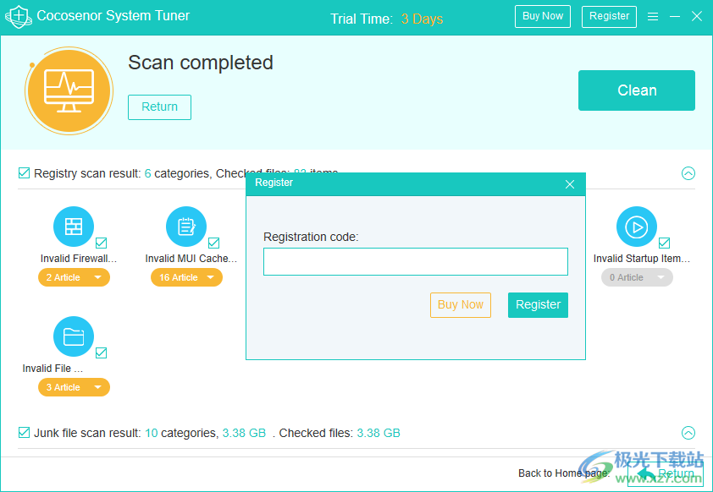This screenshot has width=713, height=492.
Task: Collapse the Junk file scan section
Action: click(688, 433)
